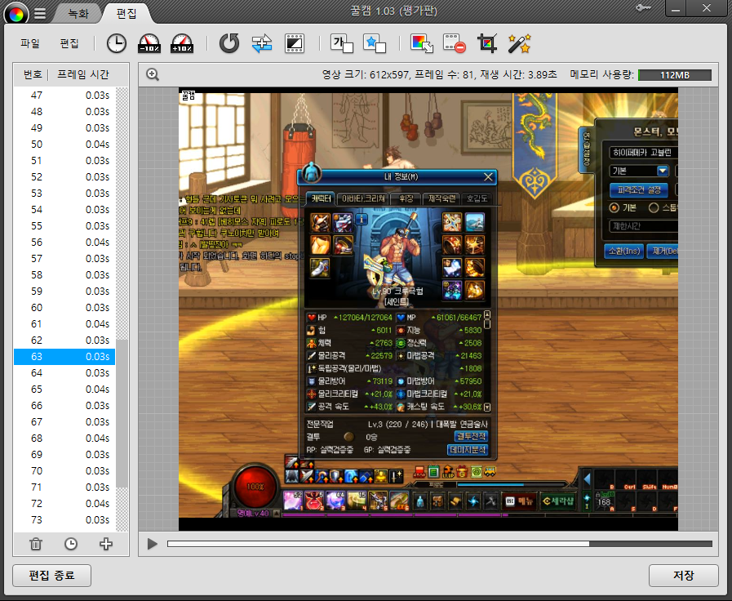Open the color filter tool
The height and width of the screenshot is (601, 732).
click(422, 43)
